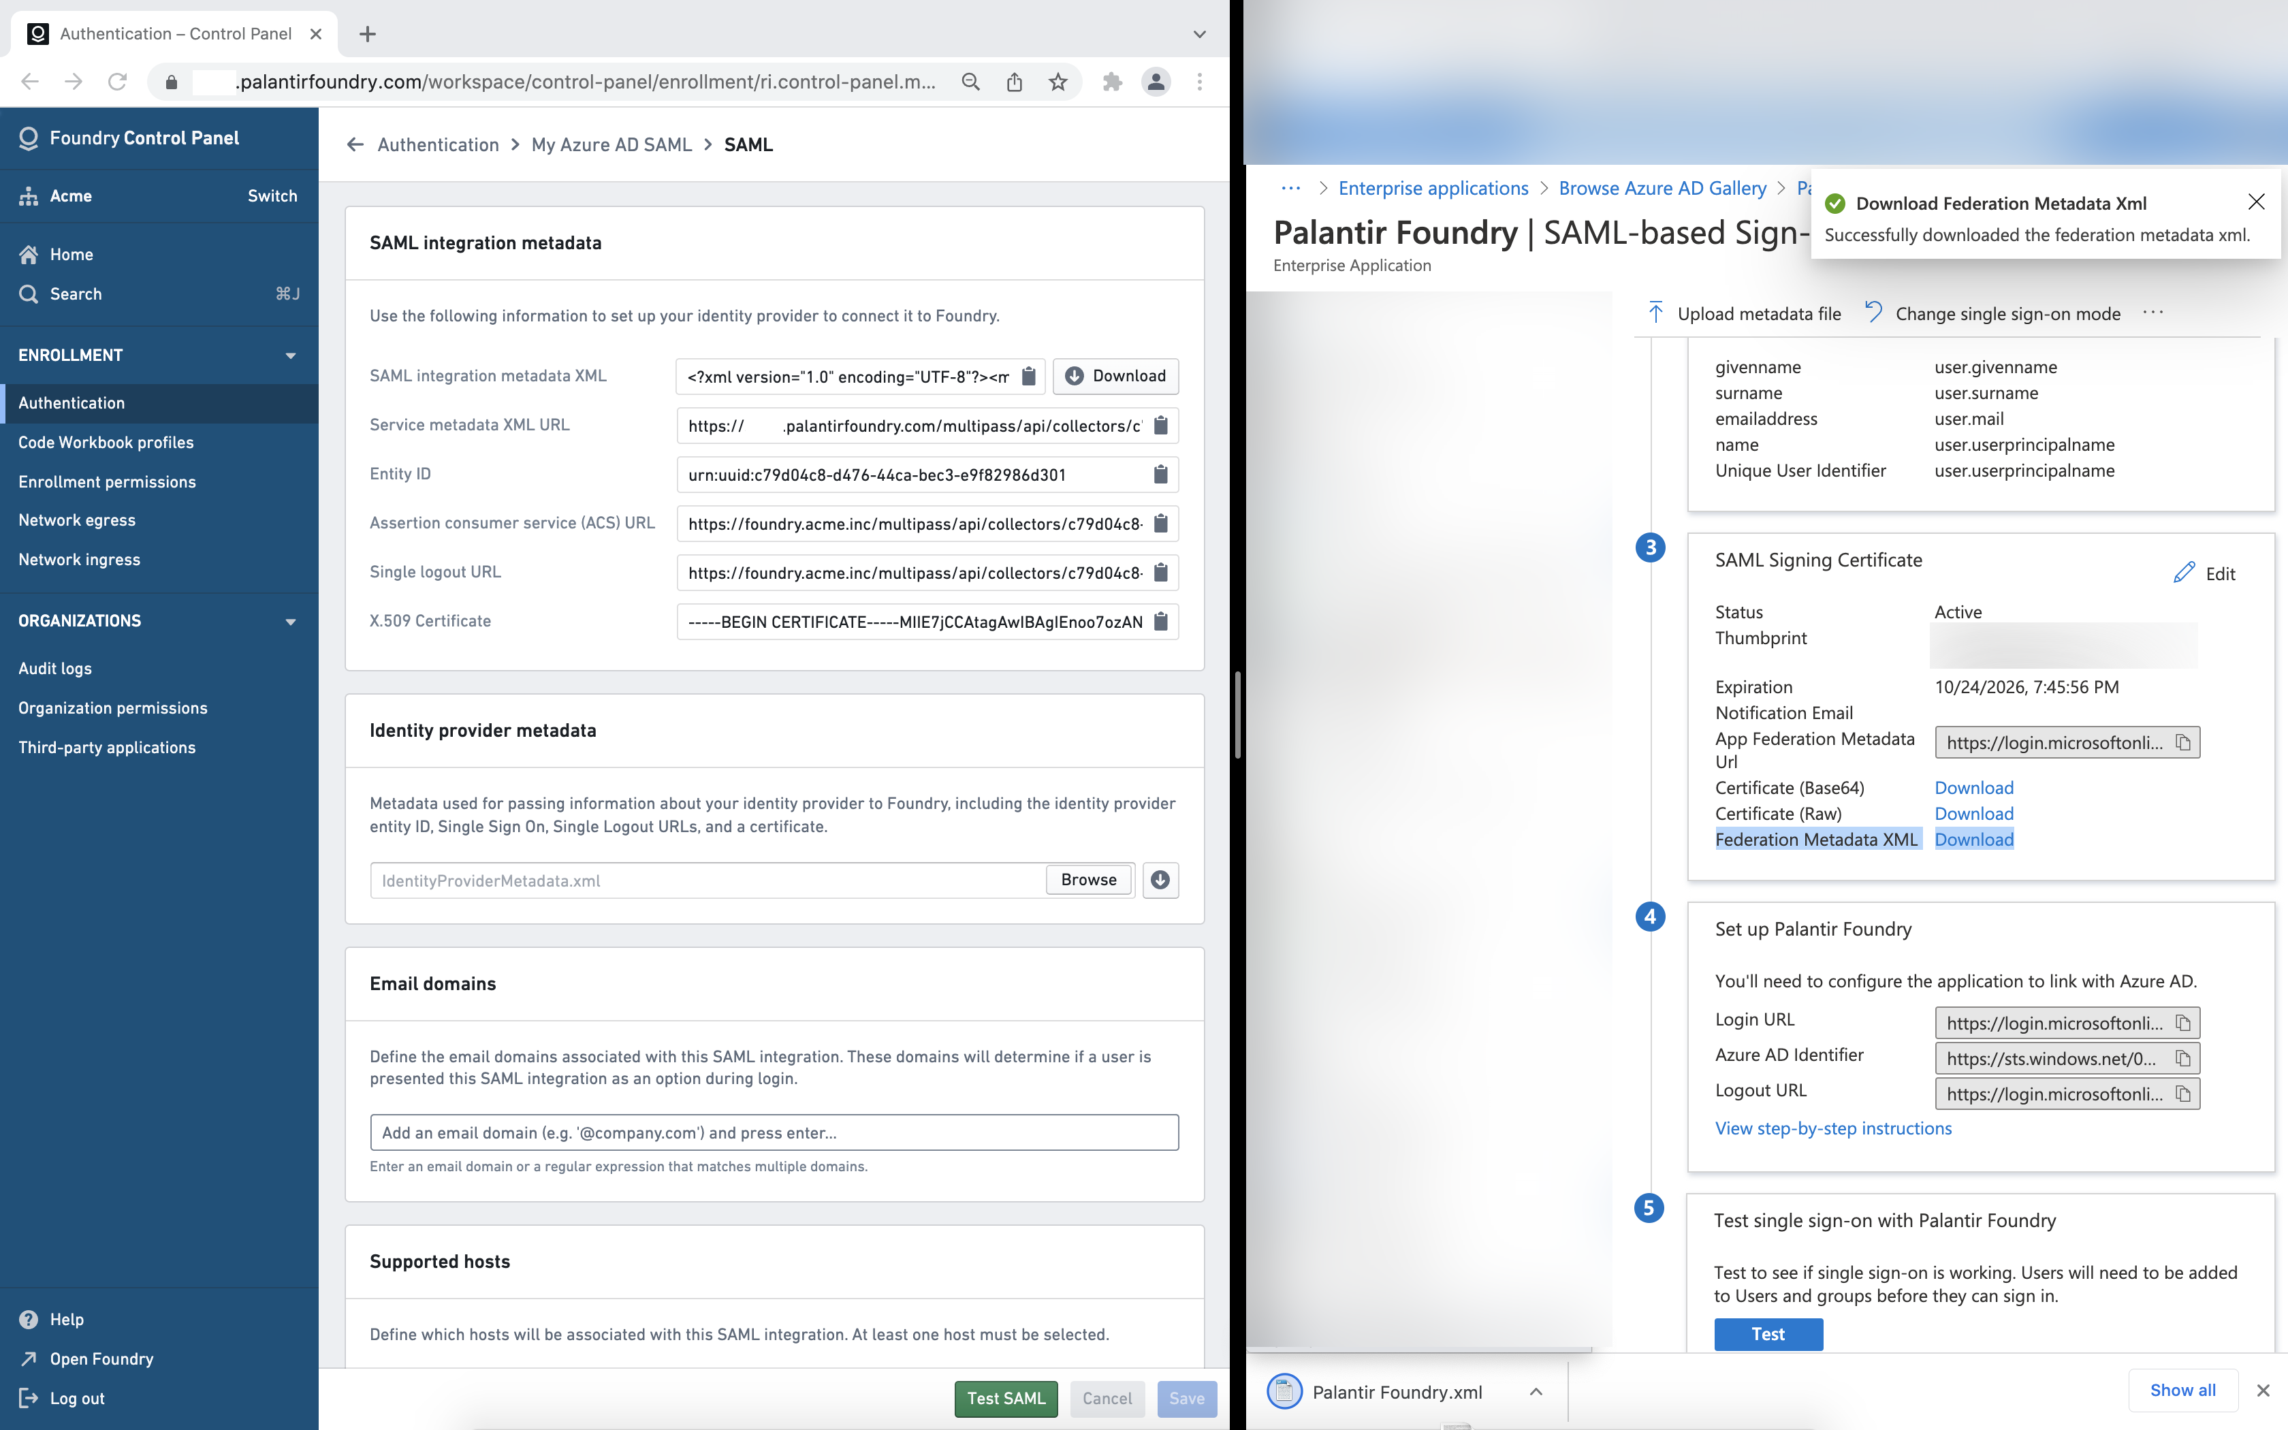Image resolution: width=2288 pixels, height=1430 pixels.
Task: Open the Enterprise applications breadcrumb
Action: 1433,188
